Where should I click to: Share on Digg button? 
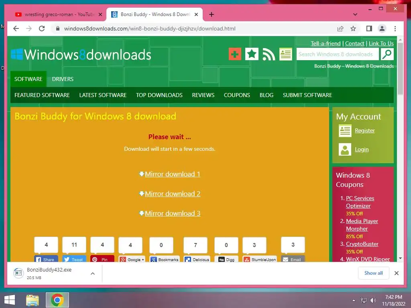pos(226,259)
